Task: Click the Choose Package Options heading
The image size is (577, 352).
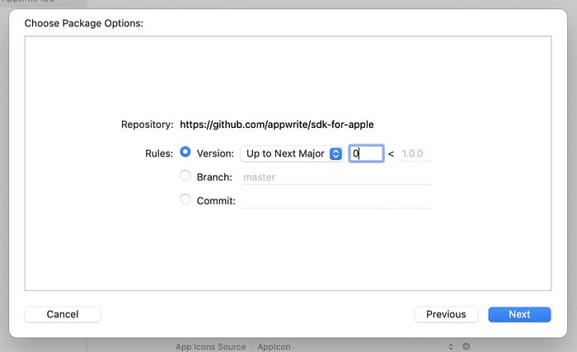Action: (x=84, y=23)
